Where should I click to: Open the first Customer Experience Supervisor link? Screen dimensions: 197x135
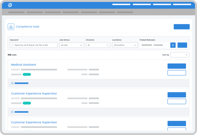pos(34,94)
